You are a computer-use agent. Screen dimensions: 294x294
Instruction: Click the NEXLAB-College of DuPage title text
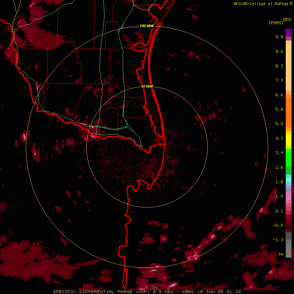261,4
